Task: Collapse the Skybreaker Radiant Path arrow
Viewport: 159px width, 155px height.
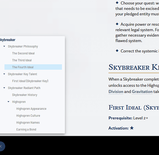Action: point(4,88)
